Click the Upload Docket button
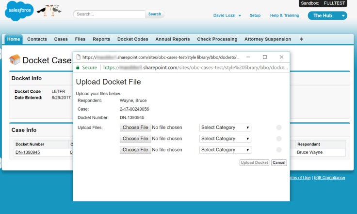 coord(254,162)
